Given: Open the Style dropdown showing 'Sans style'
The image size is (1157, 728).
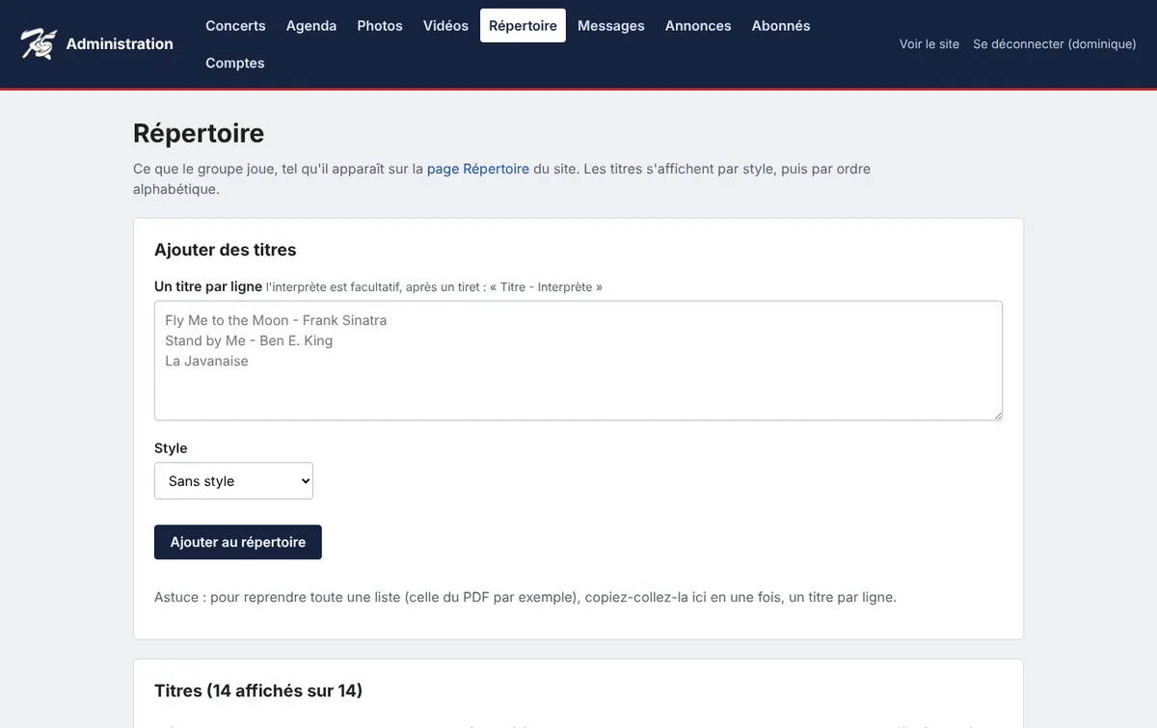Looking at the screenshot, I should pyautogui.click(x=234, y=481).
